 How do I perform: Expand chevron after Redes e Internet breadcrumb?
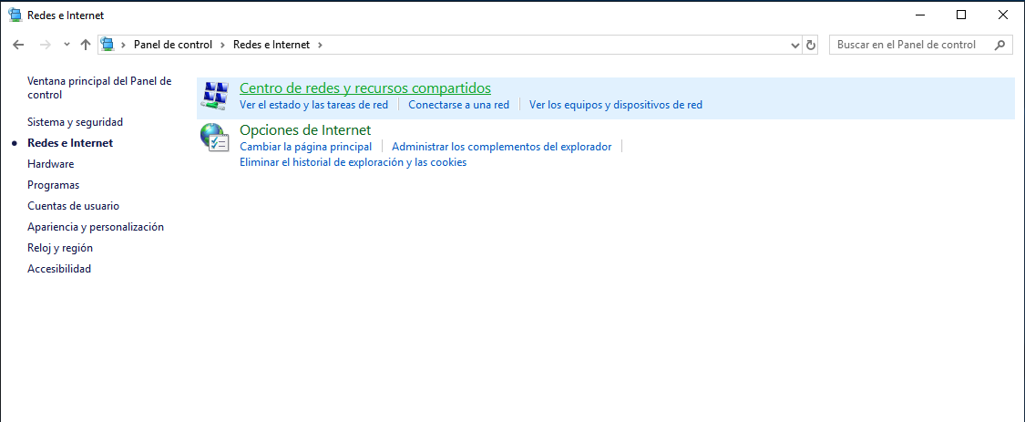tap(320, 46)
